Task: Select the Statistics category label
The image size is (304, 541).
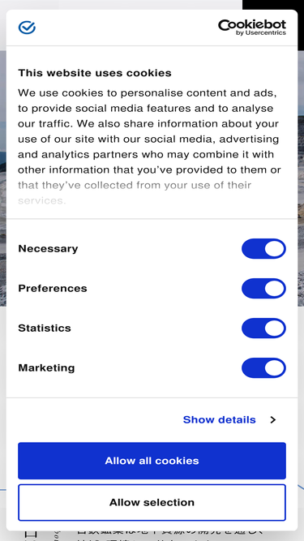Action: click(45, 328)
